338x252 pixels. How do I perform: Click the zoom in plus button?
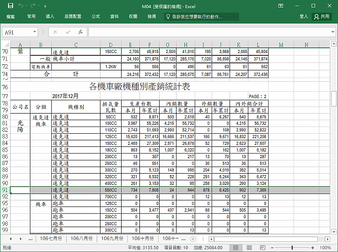(313, 248)
